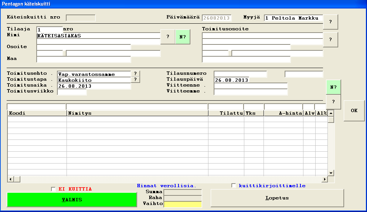Open lookup for Toimitusosoite delivery address
This screenshot has height=212, width=367.
click(x=330, y=40)
